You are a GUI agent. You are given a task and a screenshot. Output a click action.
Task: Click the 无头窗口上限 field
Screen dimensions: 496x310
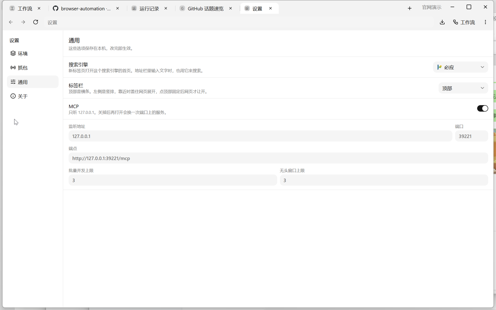[x=384, y=180]
